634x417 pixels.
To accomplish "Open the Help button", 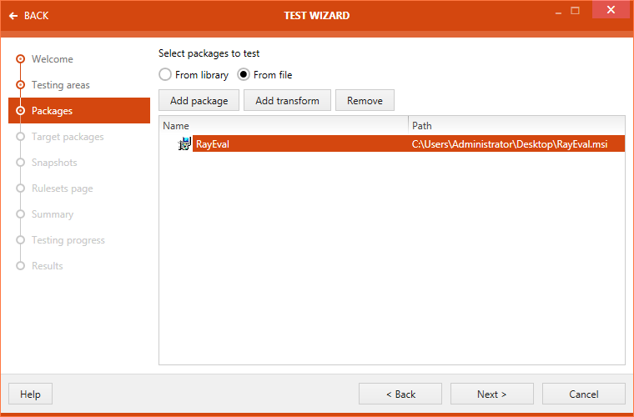I will tap(30, 394).
